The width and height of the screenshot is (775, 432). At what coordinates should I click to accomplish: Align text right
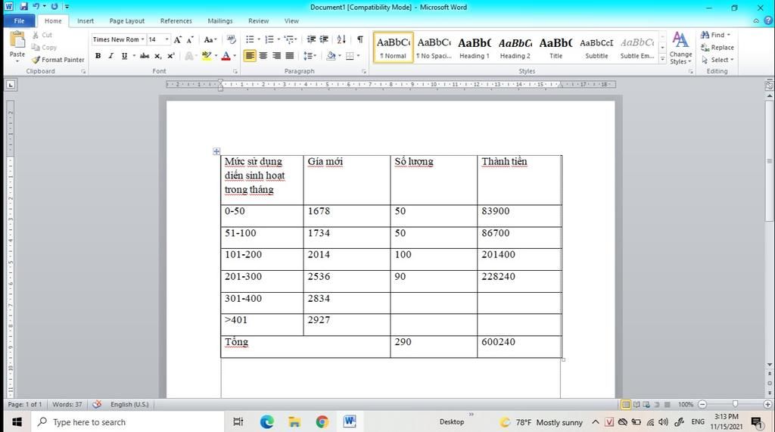tap(276, 56)
